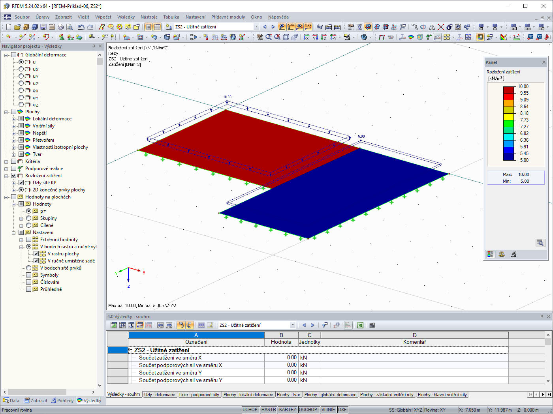
Task: Collapse the Globální deformace tree node
Action: point(6,55)
